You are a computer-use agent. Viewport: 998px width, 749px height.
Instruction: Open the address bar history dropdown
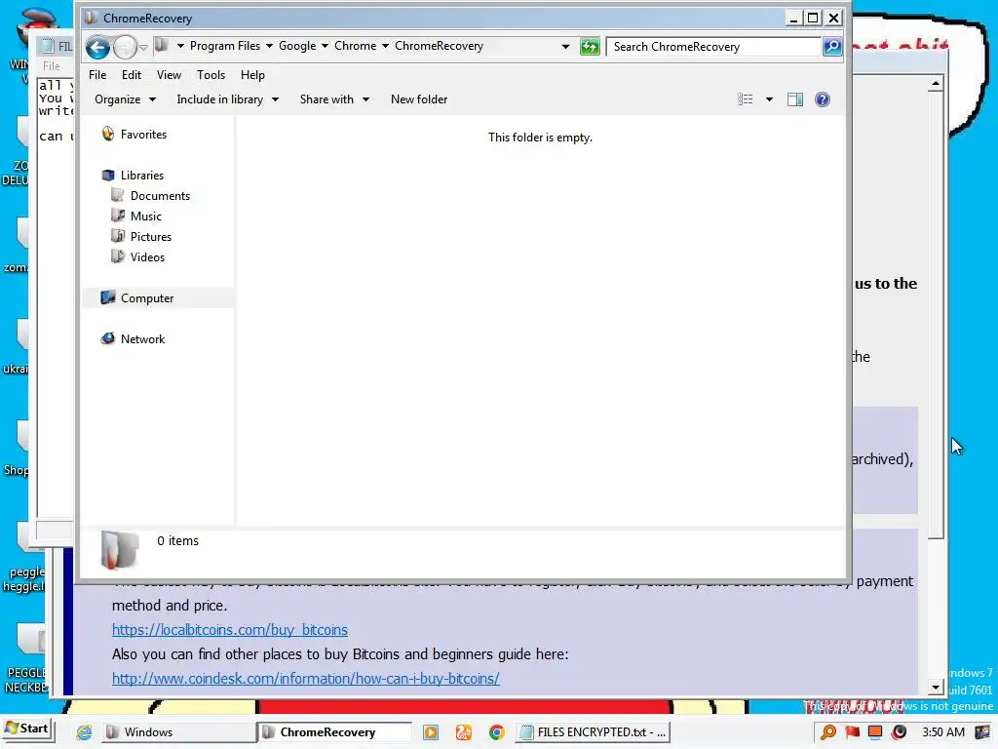[x=565, y=47]
